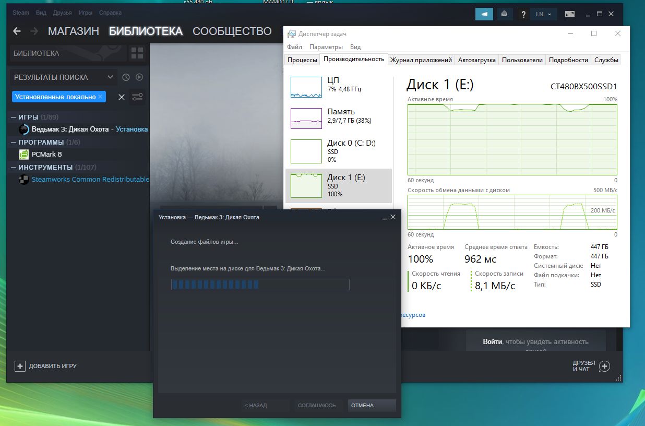Click the installer disk allocation progress bar

point(260,285)
